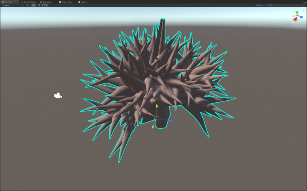307x191 pixels.
Task: Click the Persp projection label
Action: point(296,26)
